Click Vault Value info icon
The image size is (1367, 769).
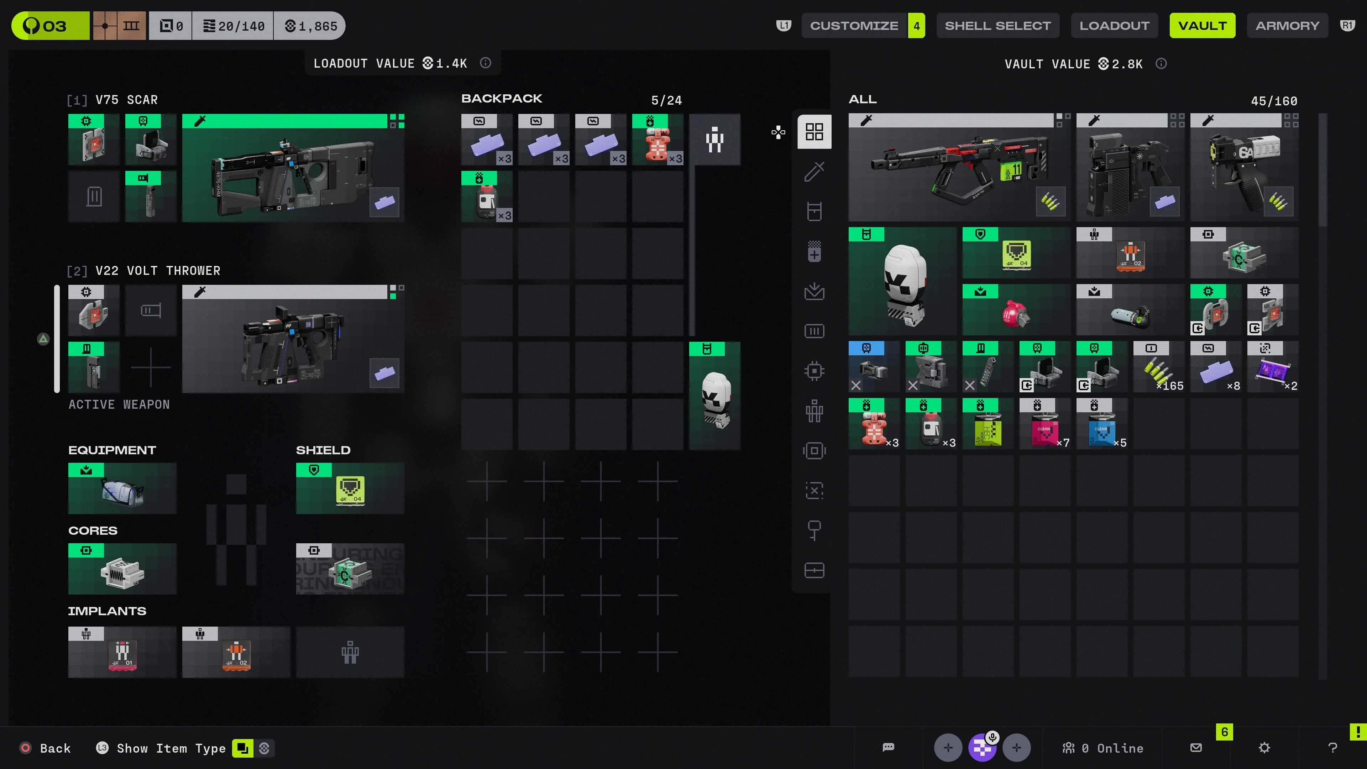1161,64
